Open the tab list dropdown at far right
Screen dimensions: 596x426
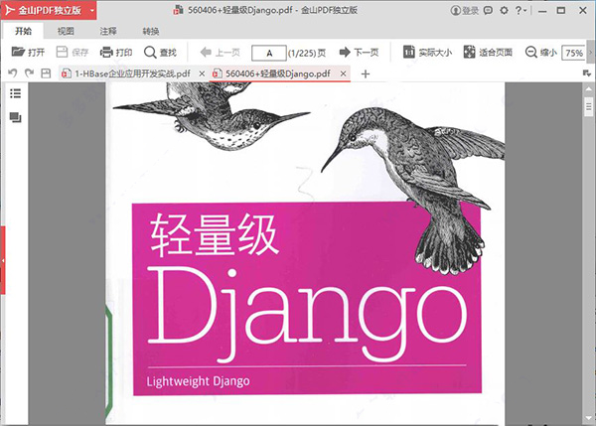tap(587, 73)
